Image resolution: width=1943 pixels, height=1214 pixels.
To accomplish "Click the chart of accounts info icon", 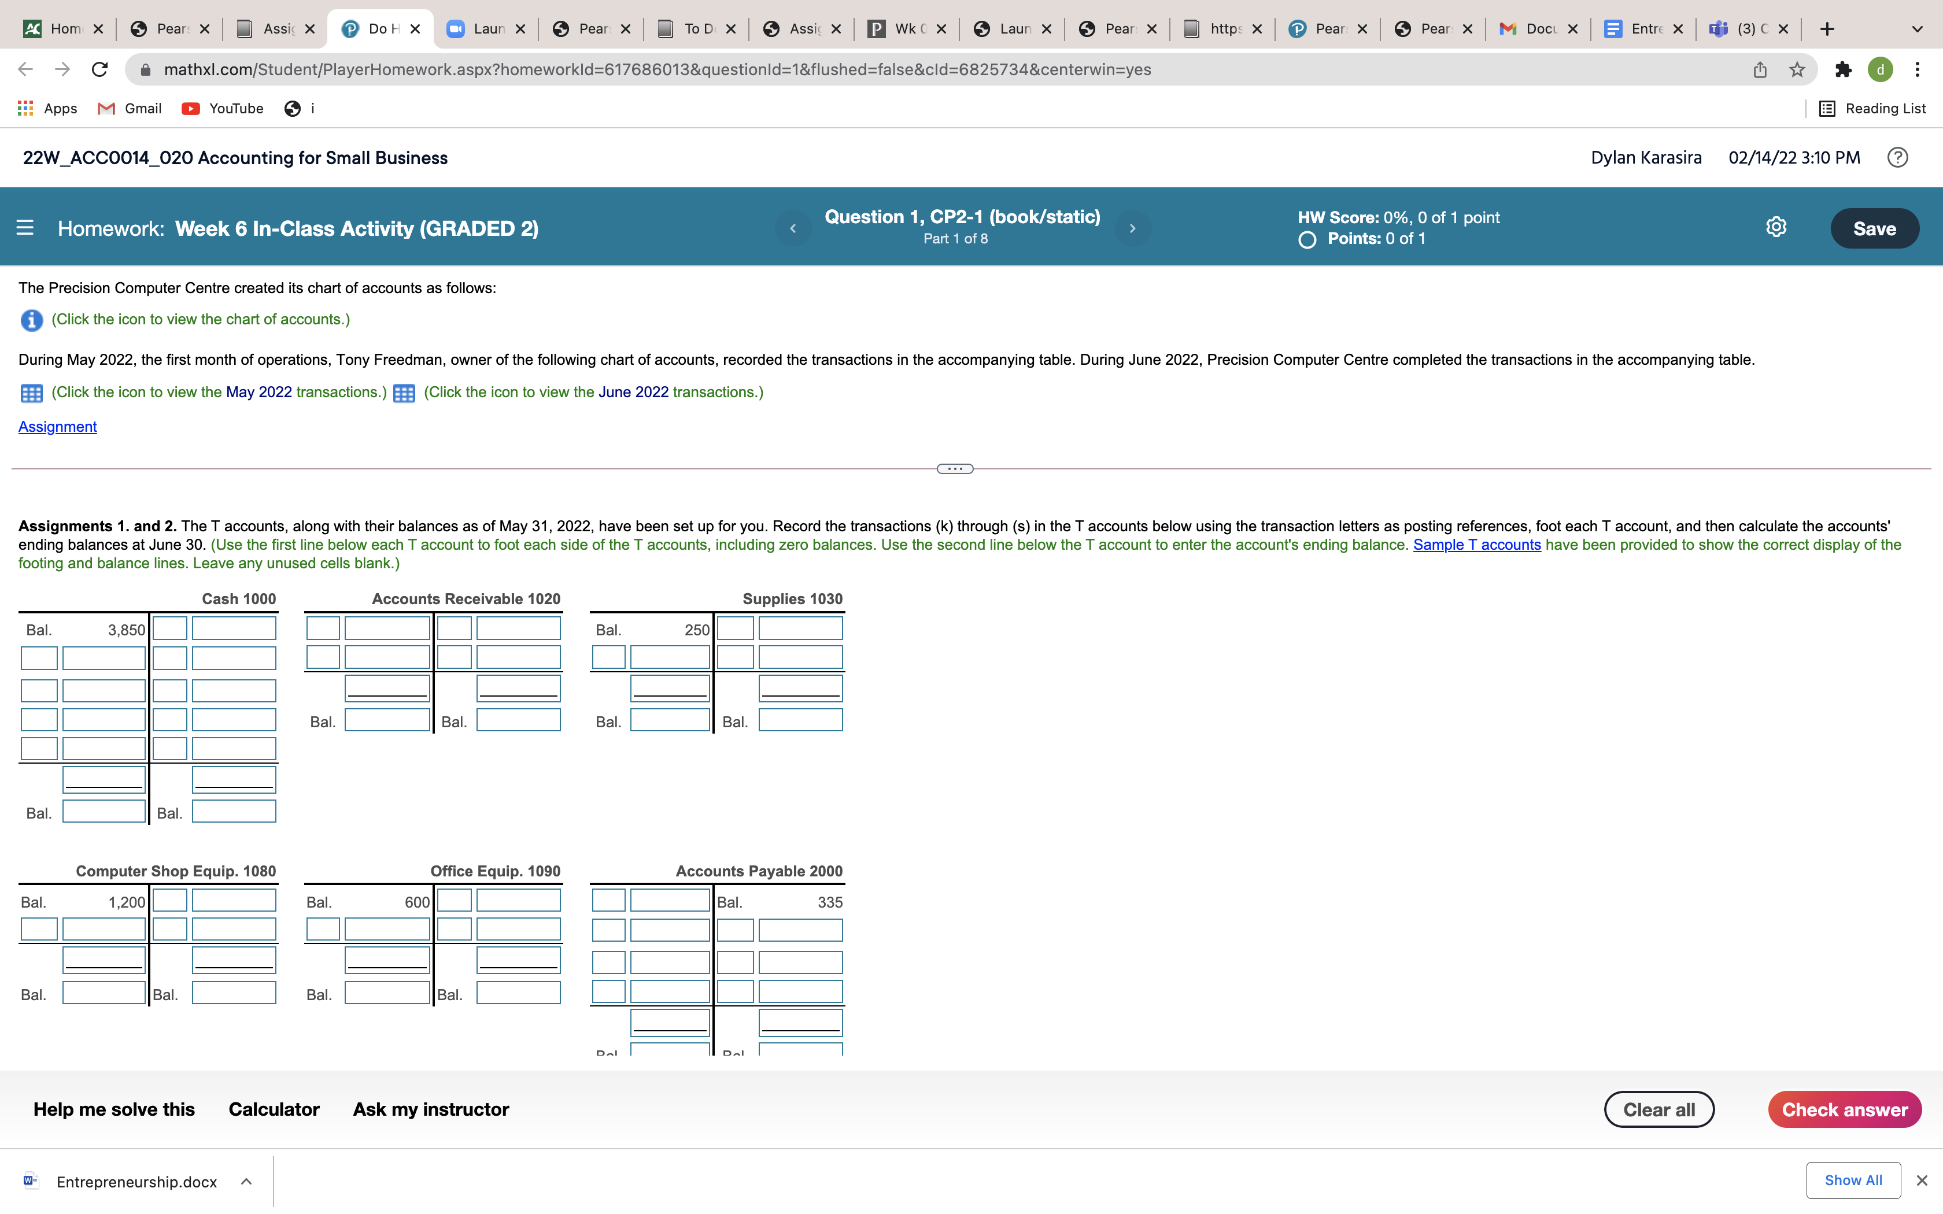I will pyautogui.click(x=31, y=320).
